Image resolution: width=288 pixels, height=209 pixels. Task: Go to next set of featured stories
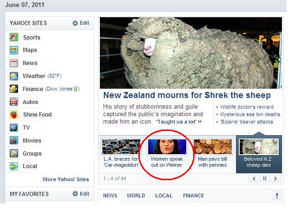275,178
